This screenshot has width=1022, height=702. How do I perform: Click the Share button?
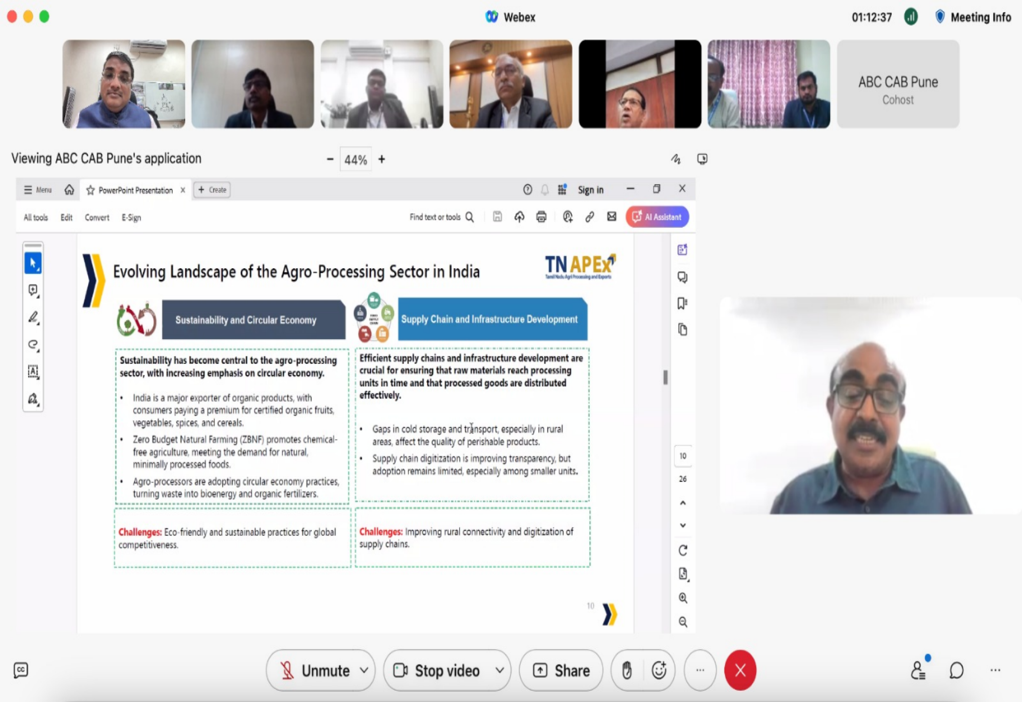561,670
